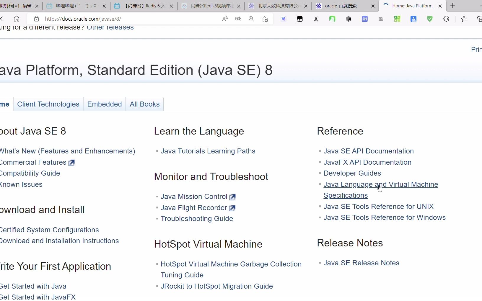Screen dimensions: 482x301
Task: Click the Zoom magnifier icon in address bar
Action: pyautogui.click(x=251, y=19)
